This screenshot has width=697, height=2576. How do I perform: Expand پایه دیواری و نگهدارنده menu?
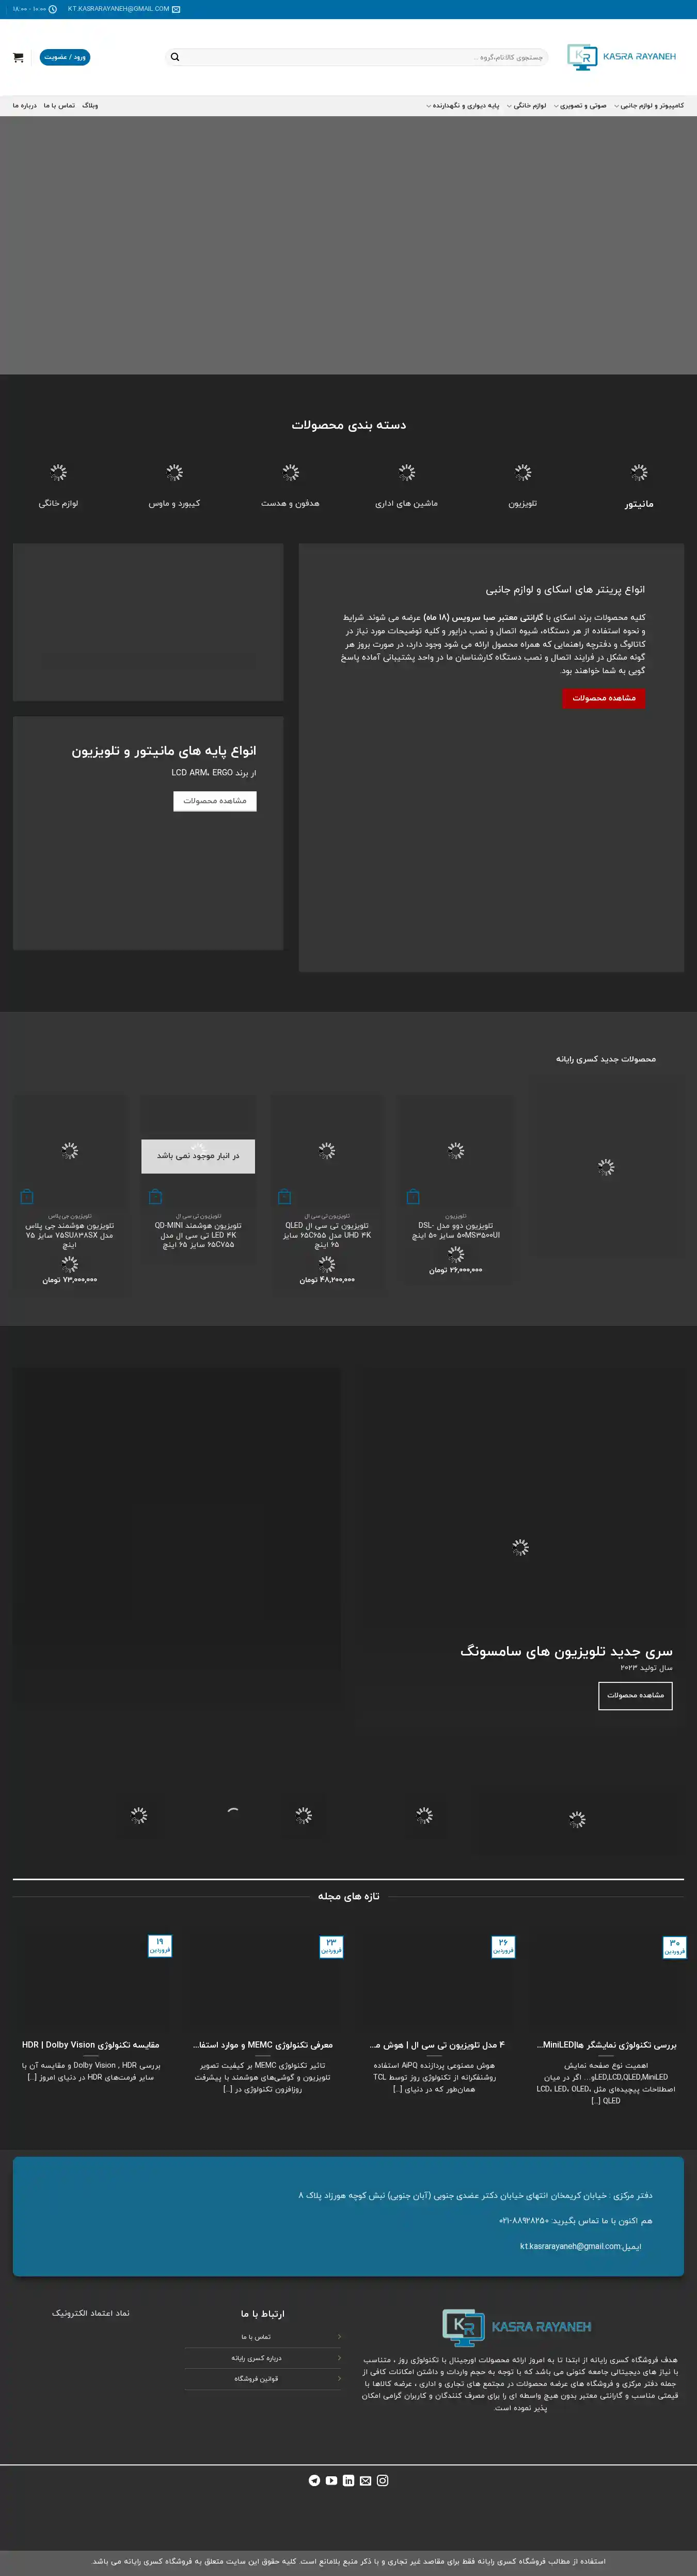[x=464, y=105]
